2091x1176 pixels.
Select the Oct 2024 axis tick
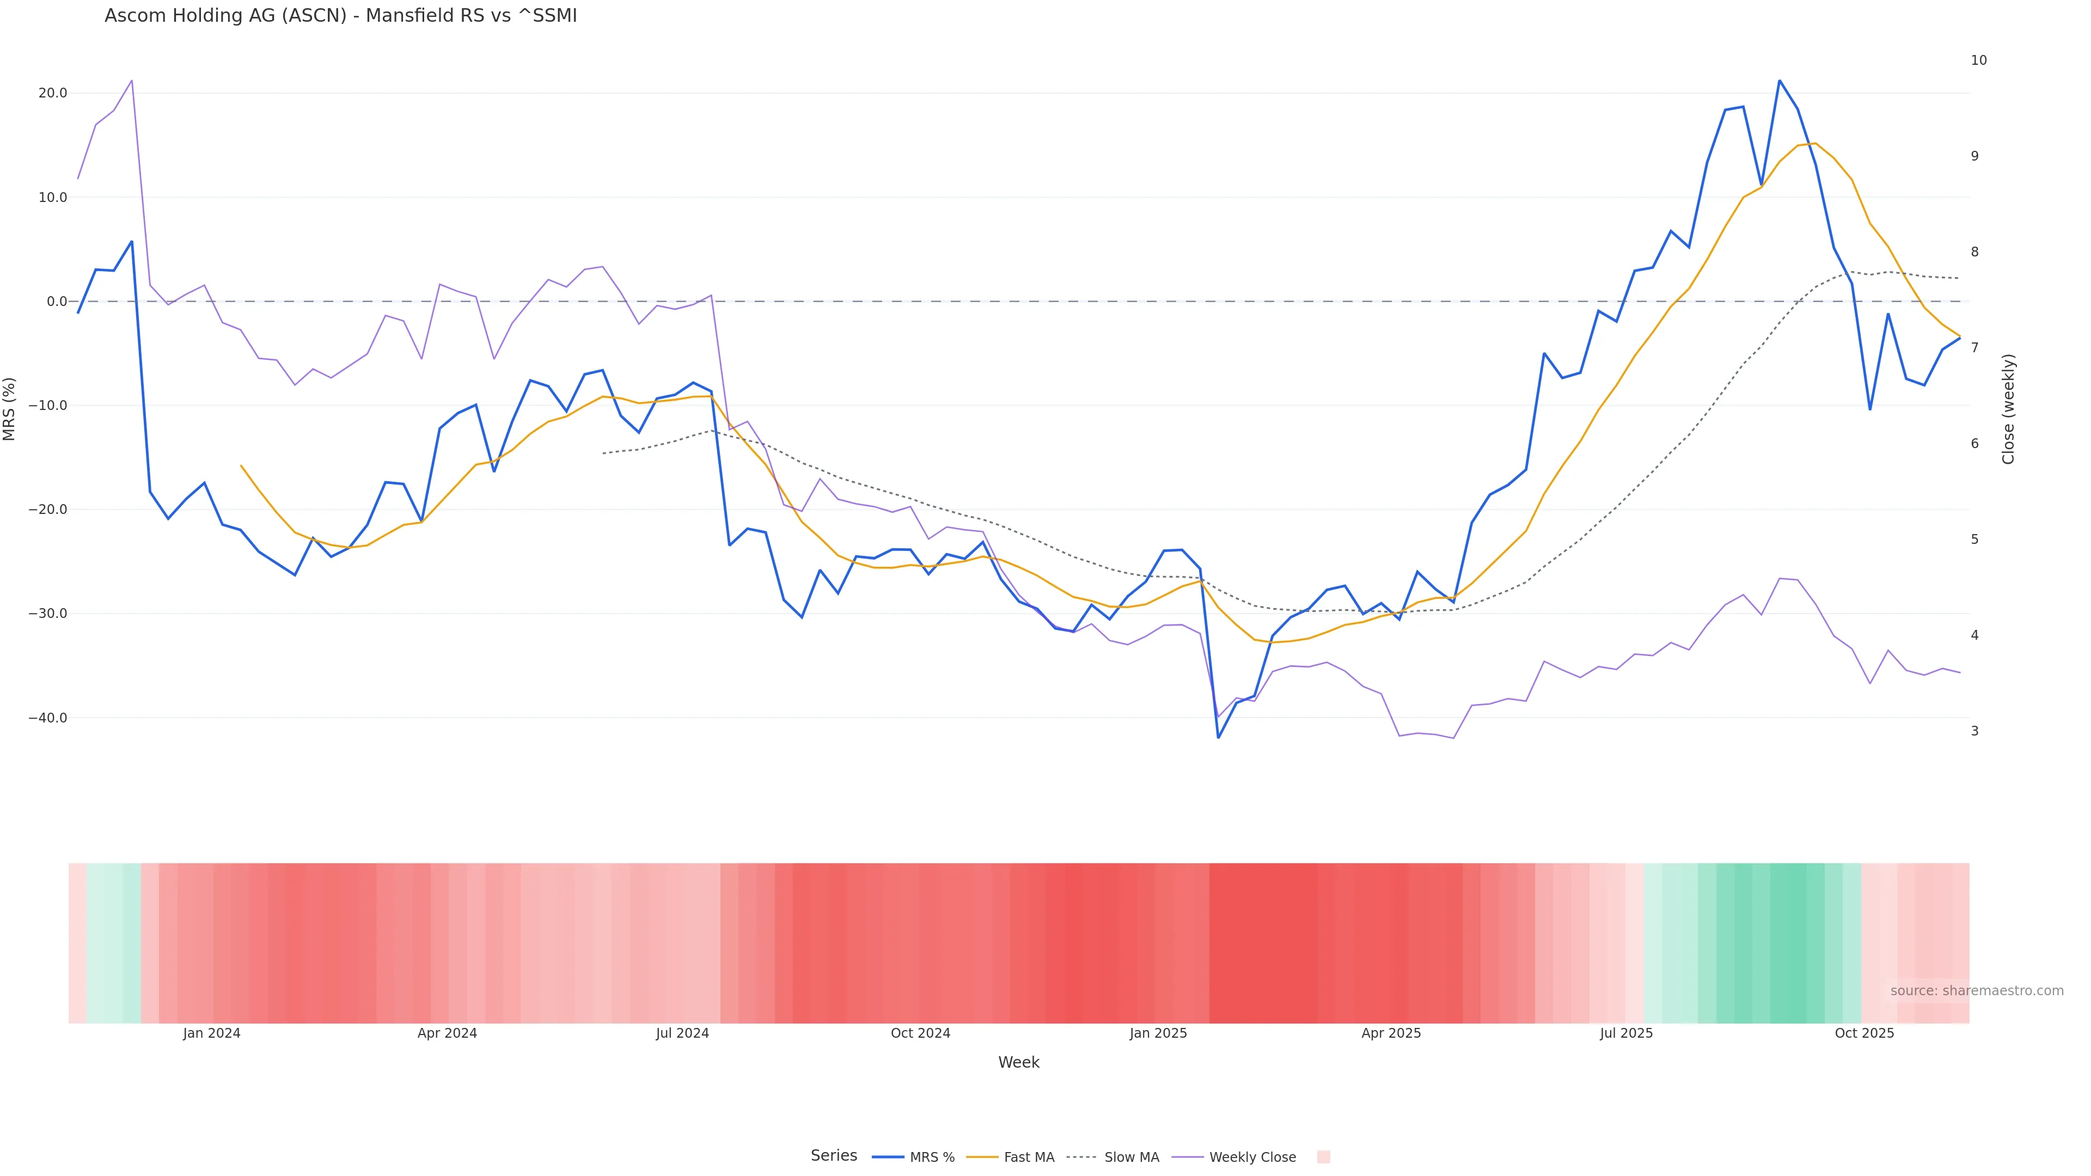point(920,1033)
